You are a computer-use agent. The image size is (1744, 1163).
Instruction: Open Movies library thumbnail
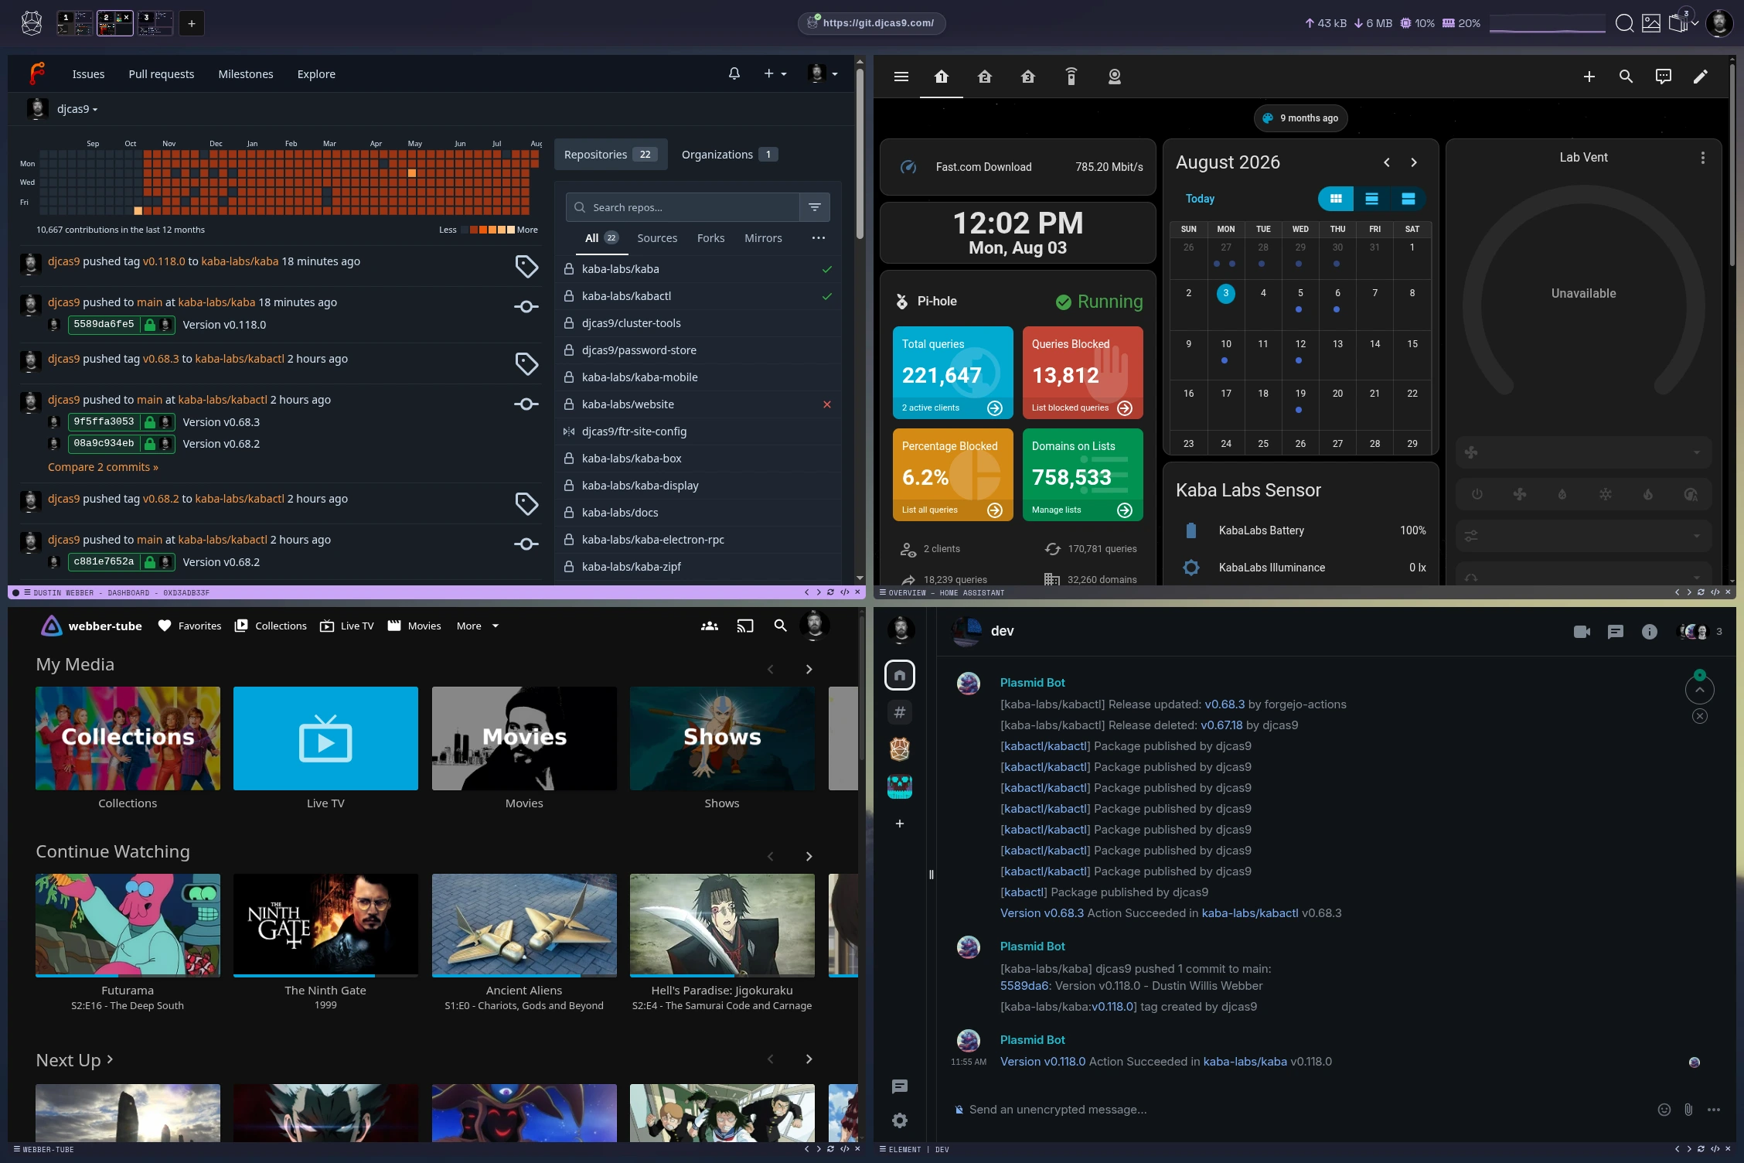coord(524,738)
